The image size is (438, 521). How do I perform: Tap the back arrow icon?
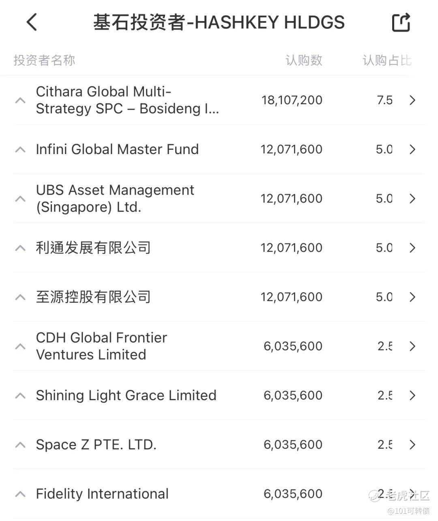[x=32, y=22]
